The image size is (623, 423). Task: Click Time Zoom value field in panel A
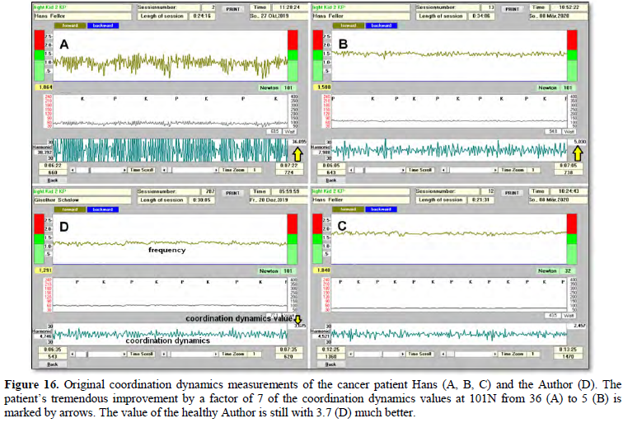(255, 170)
